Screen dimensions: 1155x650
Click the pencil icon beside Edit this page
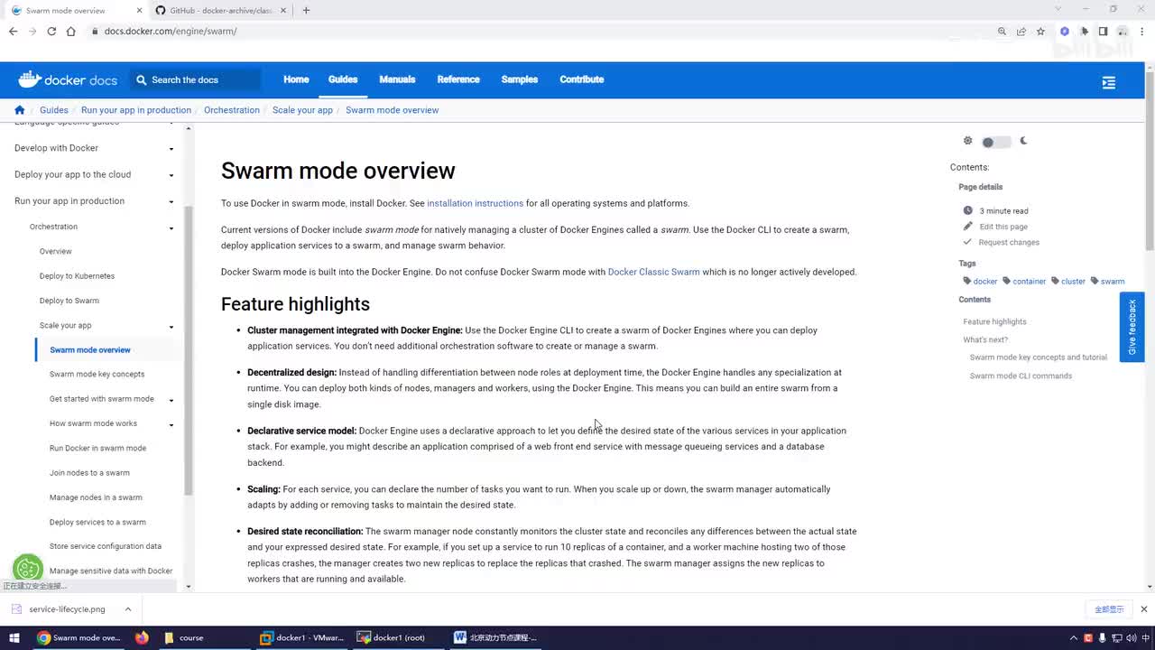click(x=968, y=226)
